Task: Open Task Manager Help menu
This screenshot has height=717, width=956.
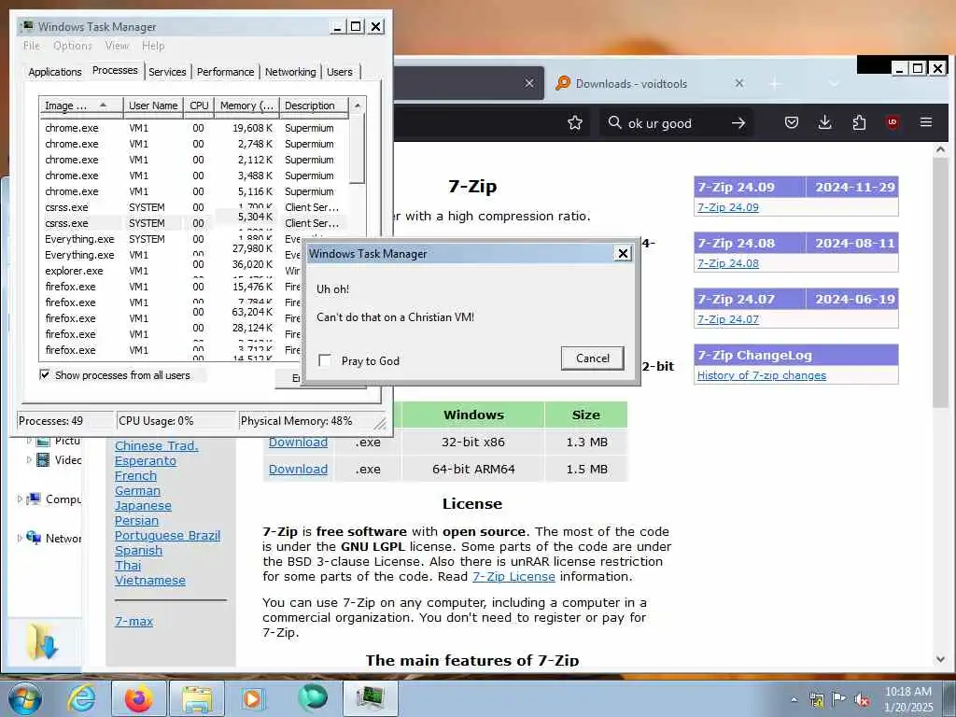Action: [x=153, y=46]
